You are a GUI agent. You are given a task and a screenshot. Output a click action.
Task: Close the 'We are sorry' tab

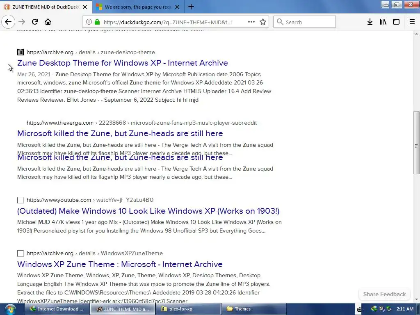(x=177, y=7)
